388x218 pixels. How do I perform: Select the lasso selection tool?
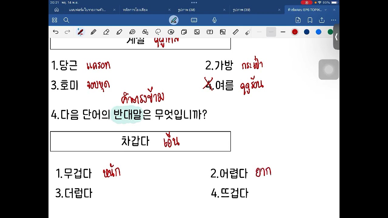158,32
